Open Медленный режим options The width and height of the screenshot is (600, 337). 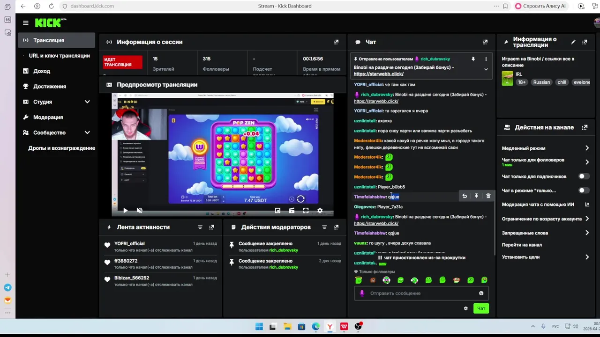(x=546, y=148)
